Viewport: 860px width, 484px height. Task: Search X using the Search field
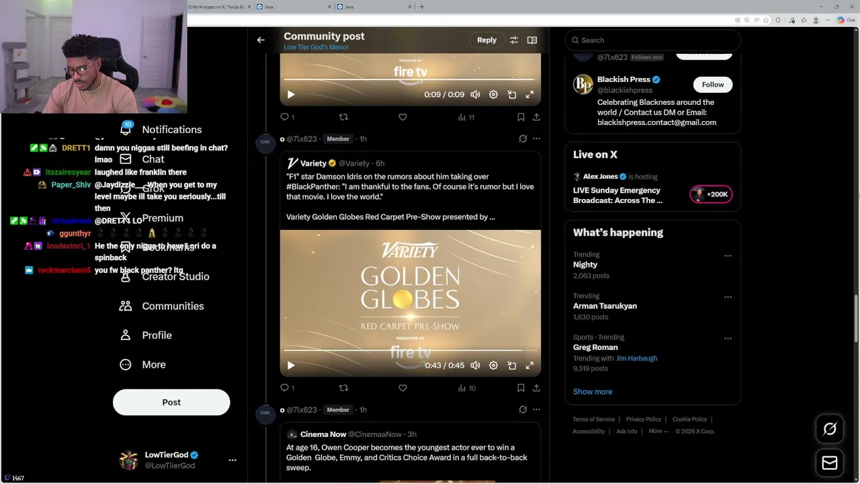653,40
